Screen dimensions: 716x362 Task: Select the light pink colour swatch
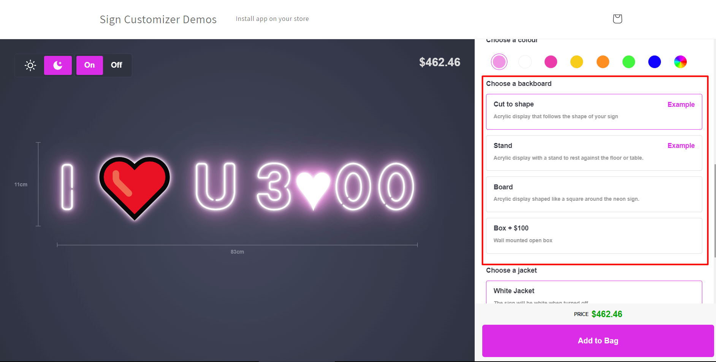pos(499,62)
